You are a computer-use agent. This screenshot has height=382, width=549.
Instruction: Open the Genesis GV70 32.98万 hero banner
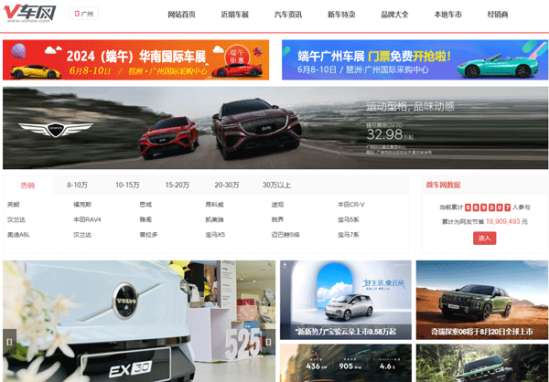pos(275,128)
